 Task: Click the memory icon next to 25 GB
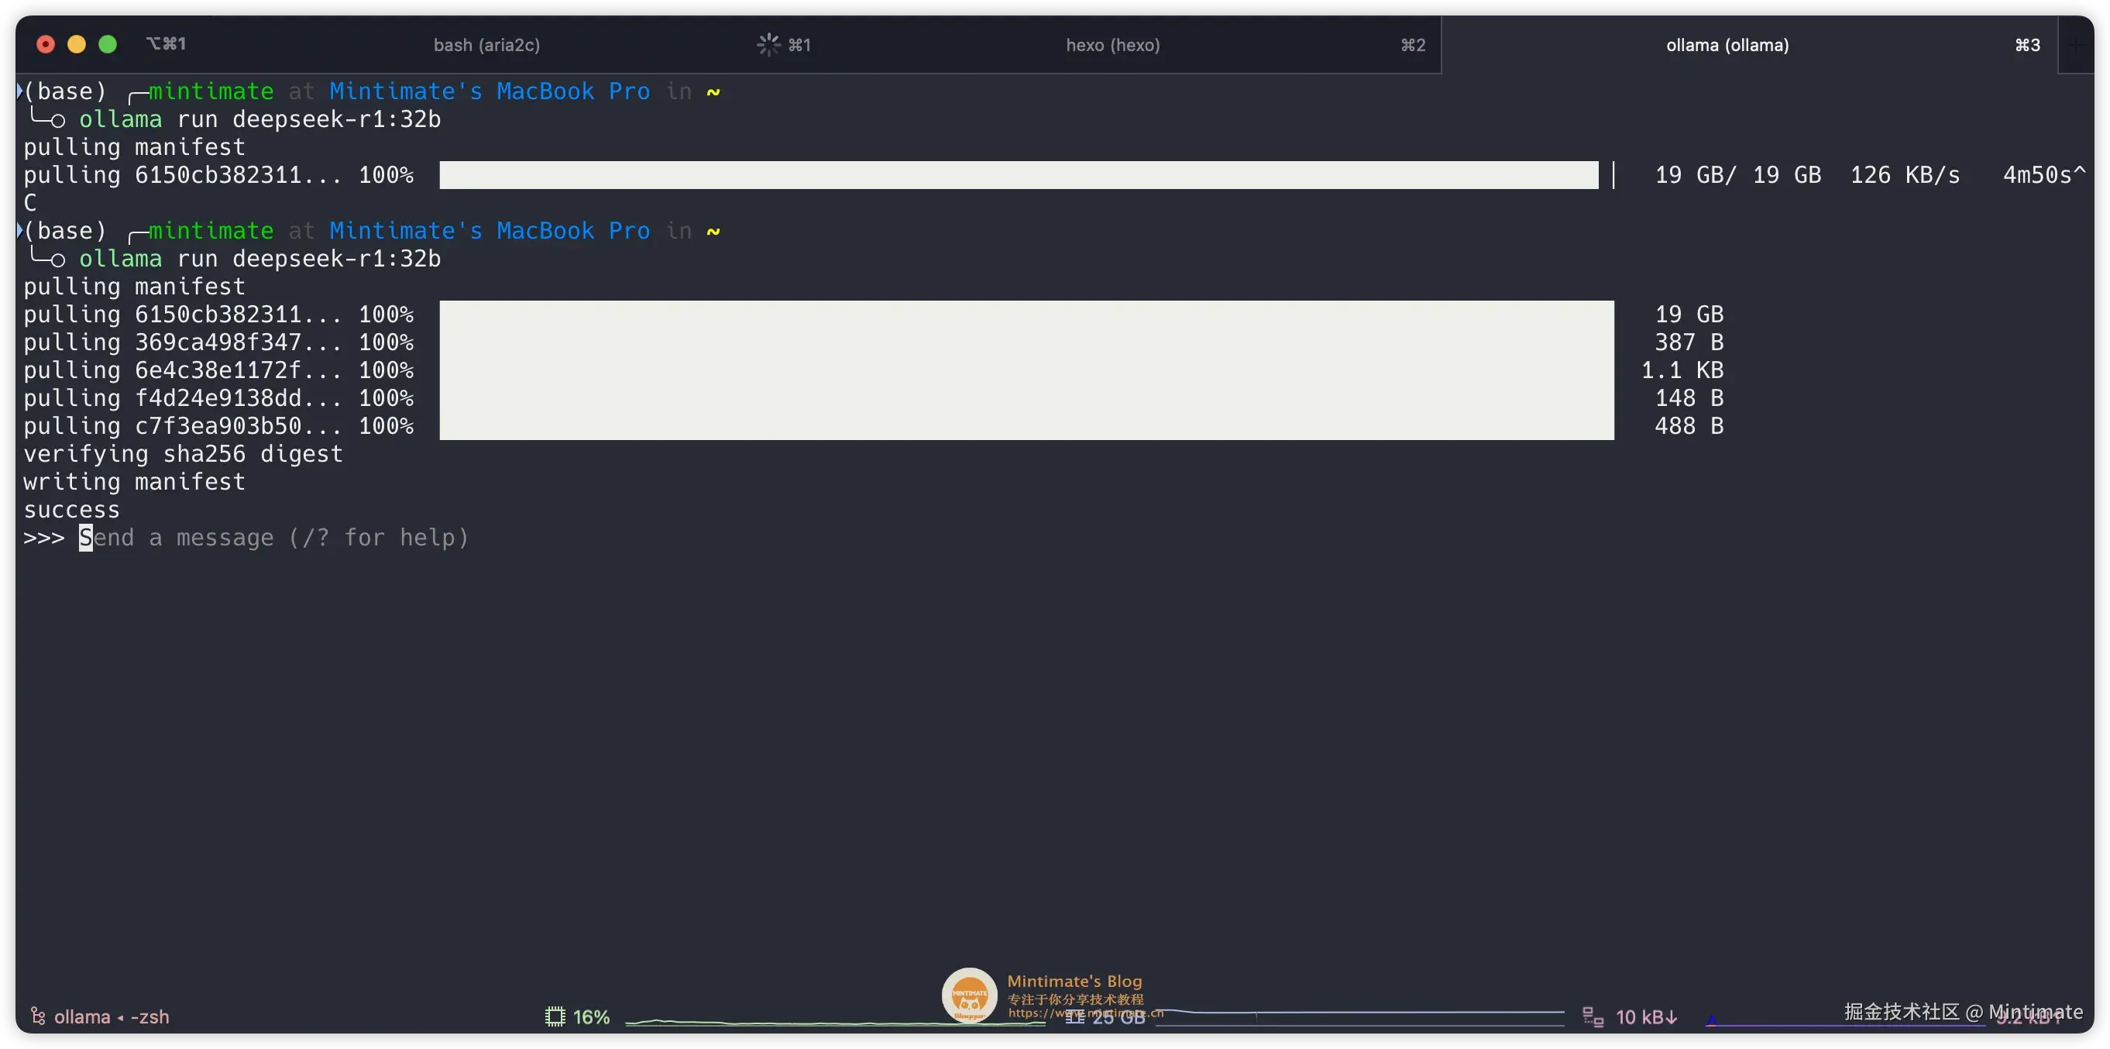click(1074, 1020)
